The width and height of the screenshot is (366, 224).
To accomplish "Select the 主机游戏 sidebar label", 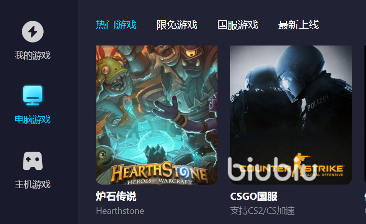I will coord(32,185).
